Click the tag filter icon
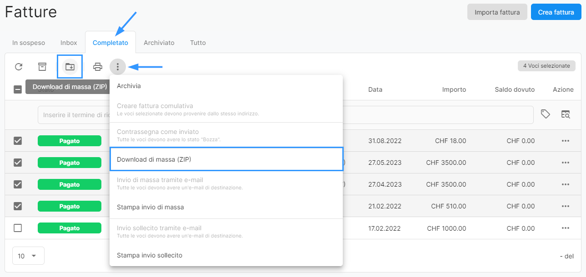The width and height of the screenshot is (586, 277). click(545, 114)
